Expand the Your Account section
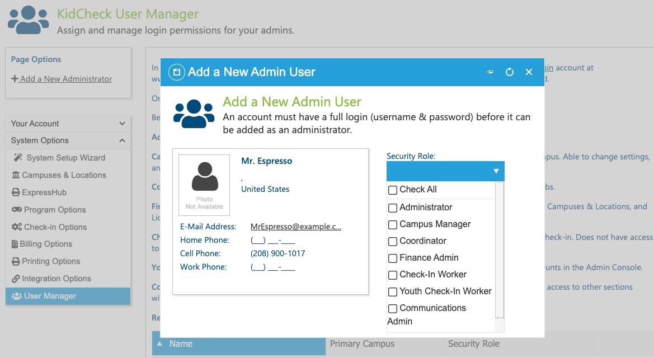Image resolution: width=654 pixels, height=358 pixels. click(x=68, y=124)
